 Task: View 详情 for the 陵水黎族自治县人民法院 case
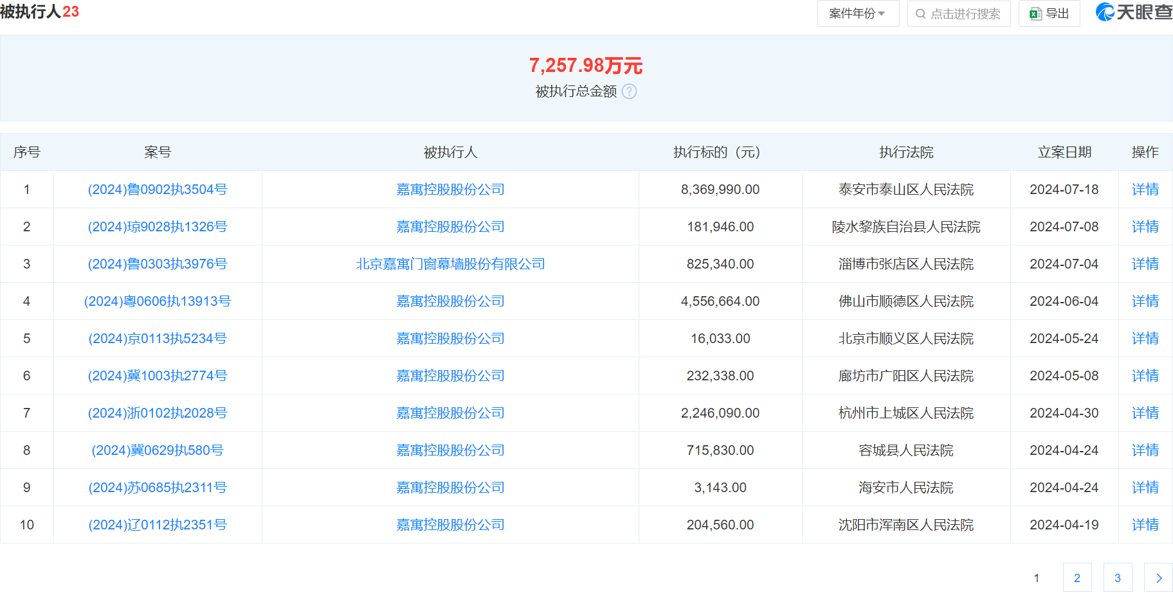click(1145, 227)
